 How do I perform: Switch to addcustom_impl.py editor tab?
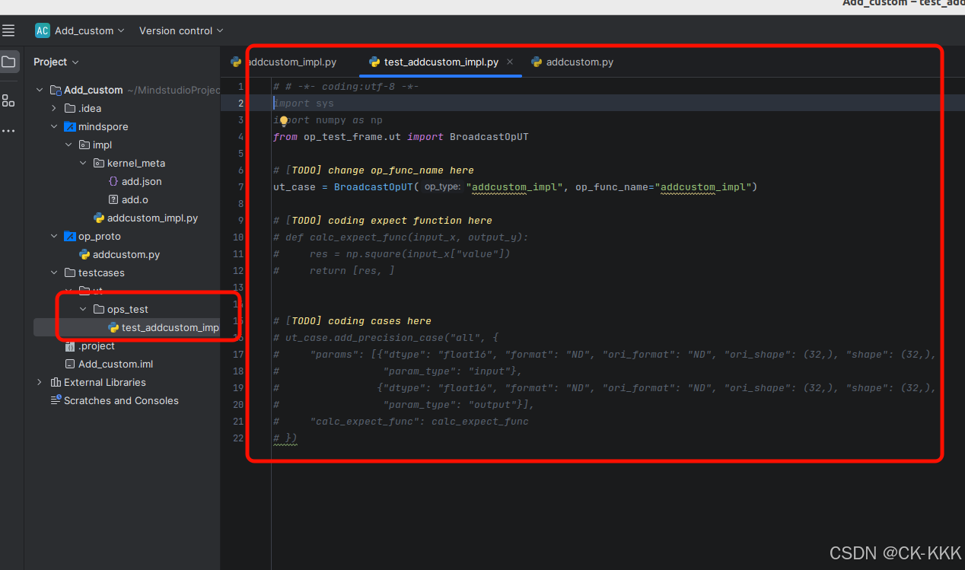pyautogui.click(x=284, y=62)
